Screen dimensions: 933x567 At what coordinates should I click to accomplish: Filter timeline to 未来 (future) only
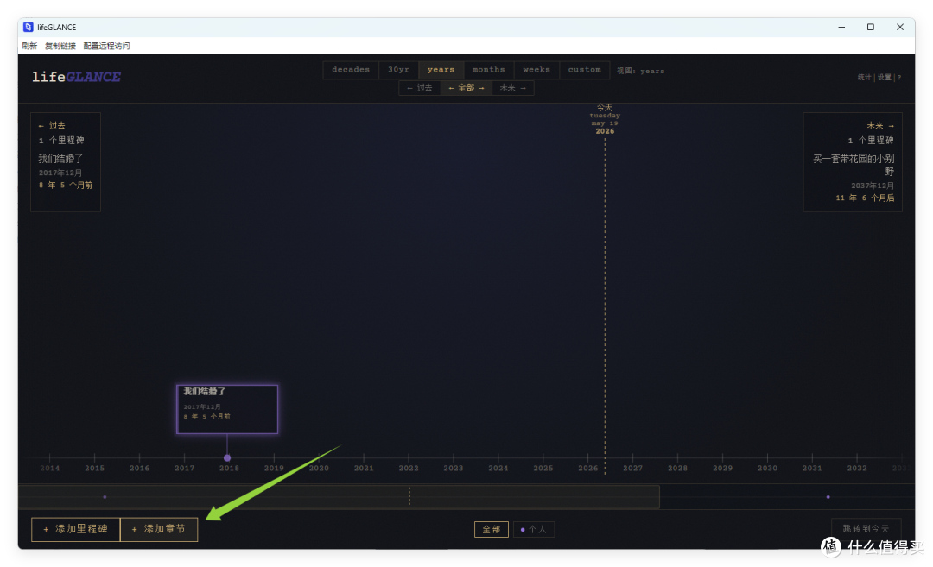tap(512, 88)
